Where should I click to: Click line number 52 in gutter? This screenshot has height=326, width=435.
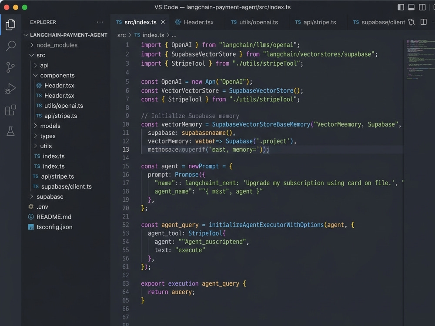coord(126,225)
